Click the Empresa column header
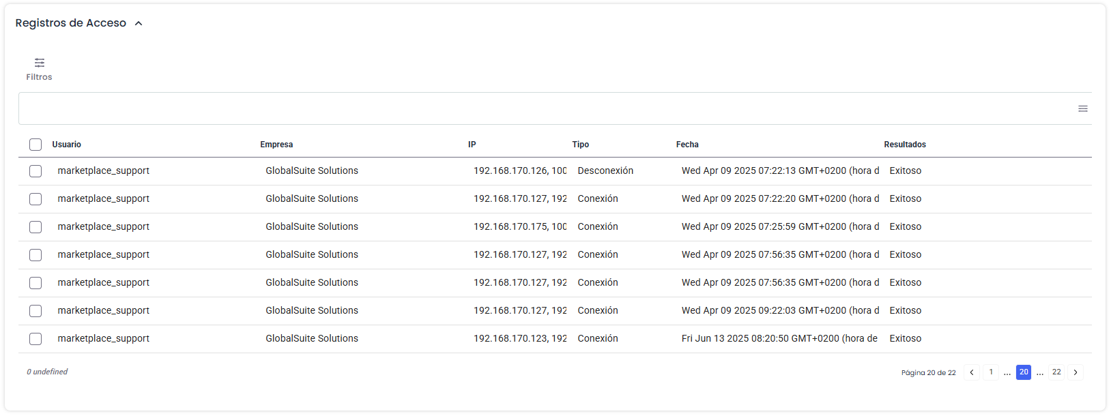 click(276, 145)
